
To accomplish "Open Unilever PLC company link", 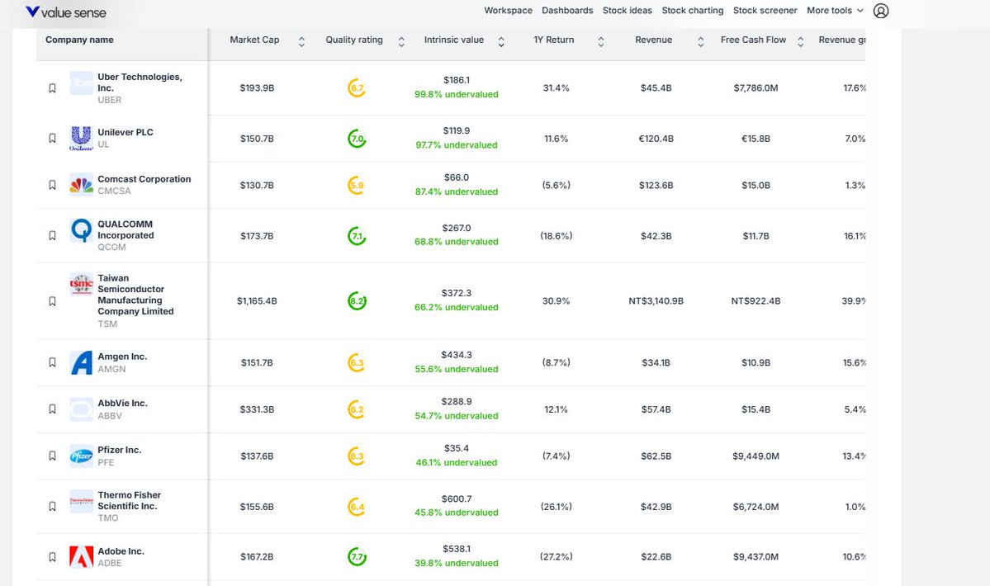I will [126, 132].
